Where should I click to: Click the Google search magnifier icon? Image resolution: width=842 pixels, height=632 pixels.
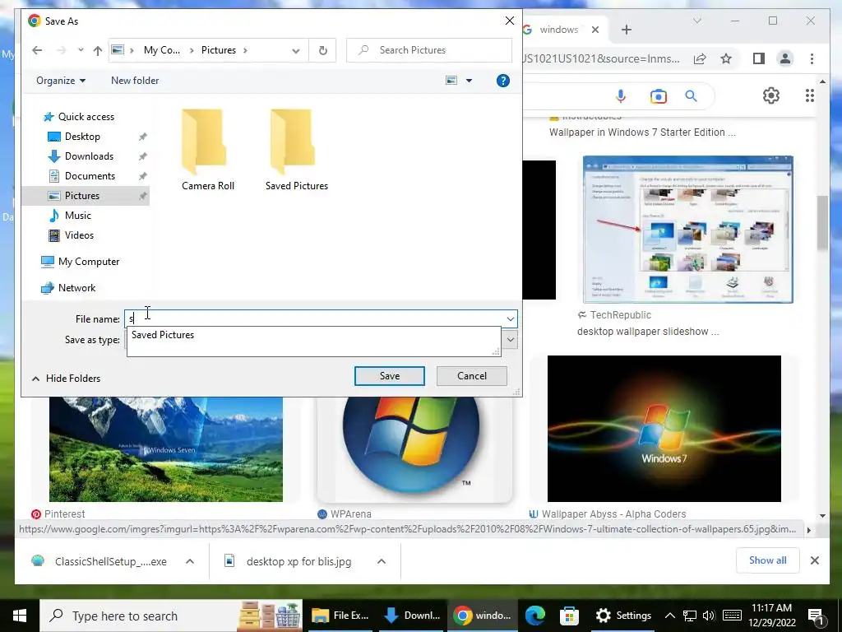[x=691, y=96]
